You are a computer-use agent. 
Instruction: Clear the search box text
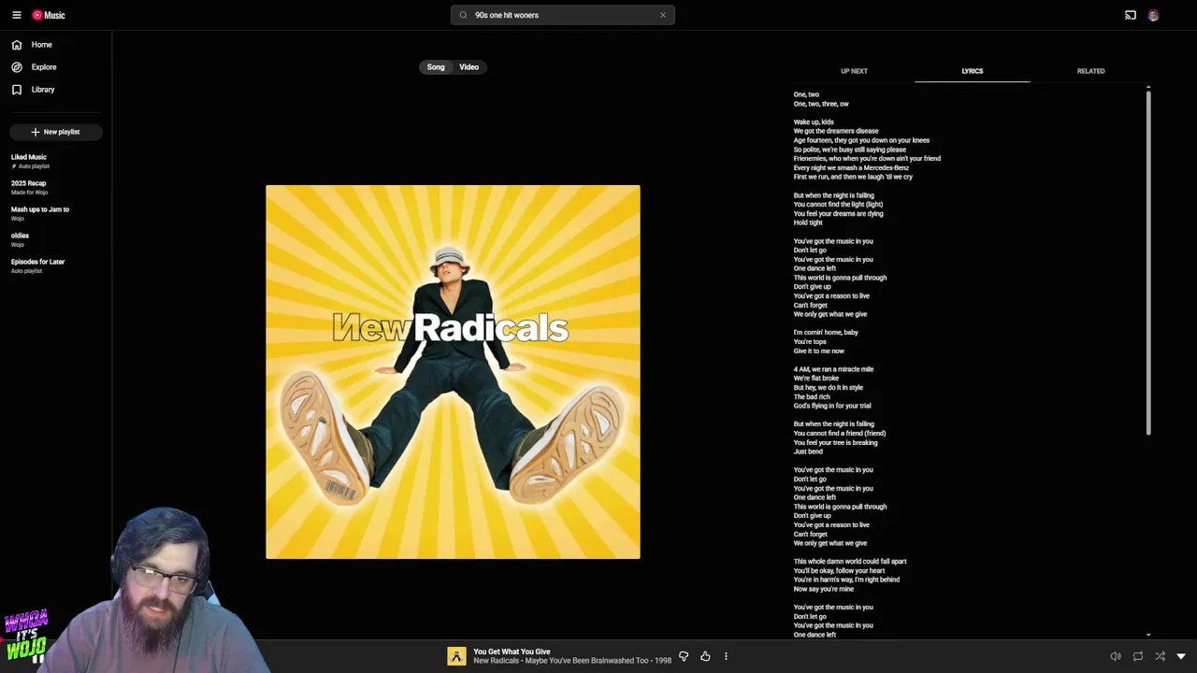663,15
